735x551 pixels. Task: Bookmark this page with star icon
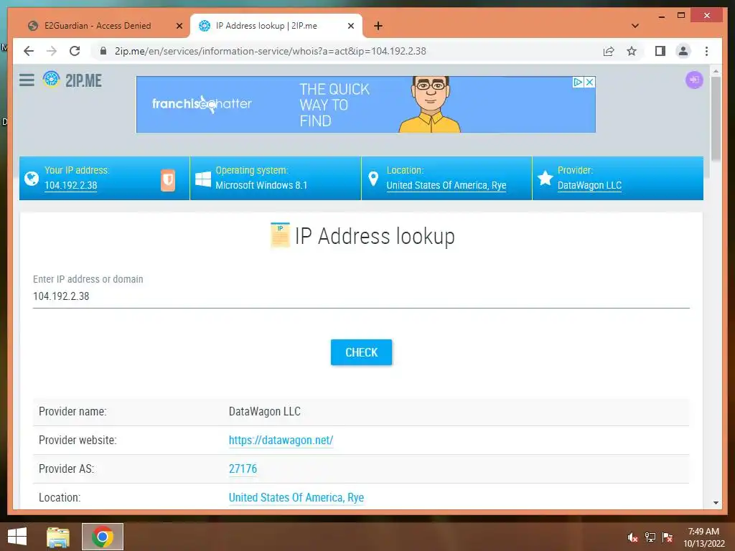pos(632,51)
